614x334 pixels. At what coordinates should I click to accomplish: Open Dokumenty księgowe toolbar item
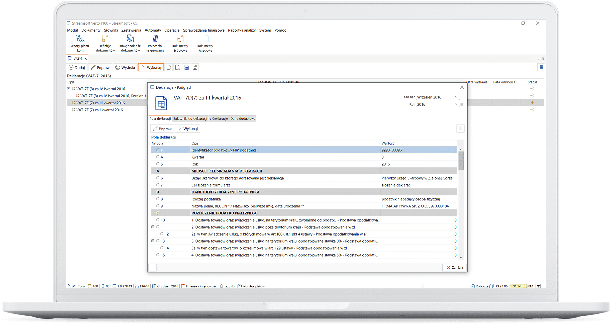(x=205, y=43)
